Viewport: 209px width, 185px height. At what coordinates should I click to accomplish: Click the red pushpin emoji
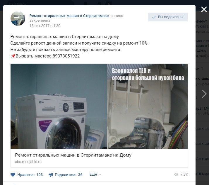pos(13,56)
